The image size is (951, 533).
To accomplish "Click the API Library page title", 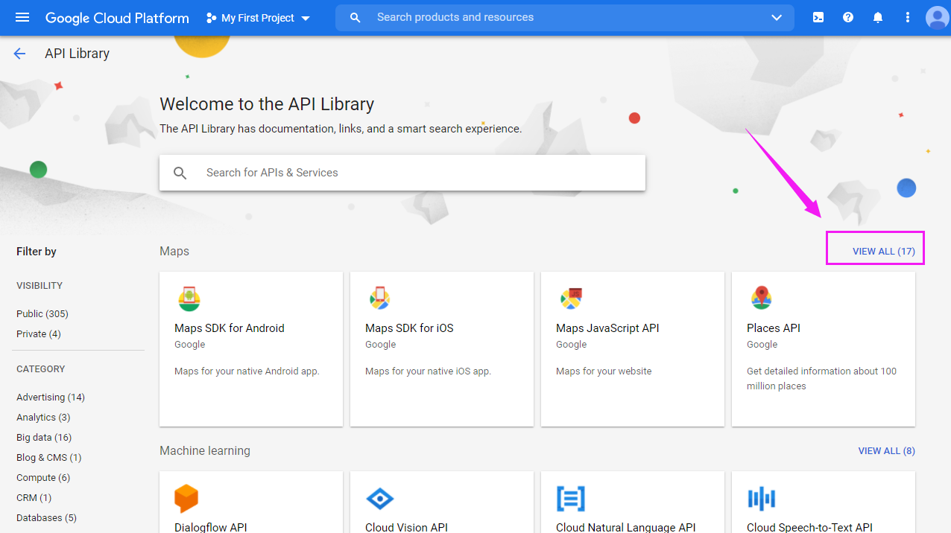I will [x=78, y=54].
